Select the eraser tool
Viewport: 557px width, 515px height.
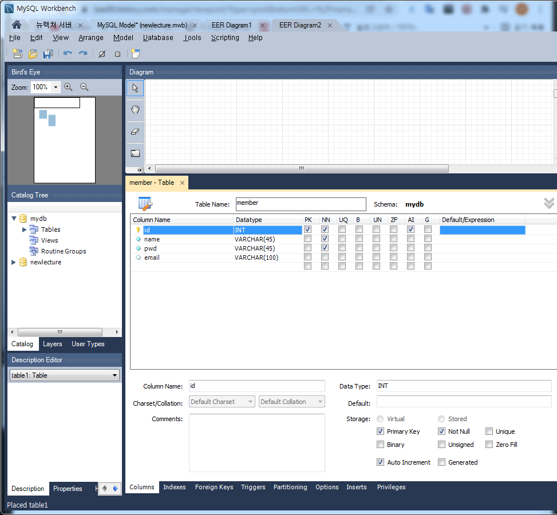click(x=135, y=132)
